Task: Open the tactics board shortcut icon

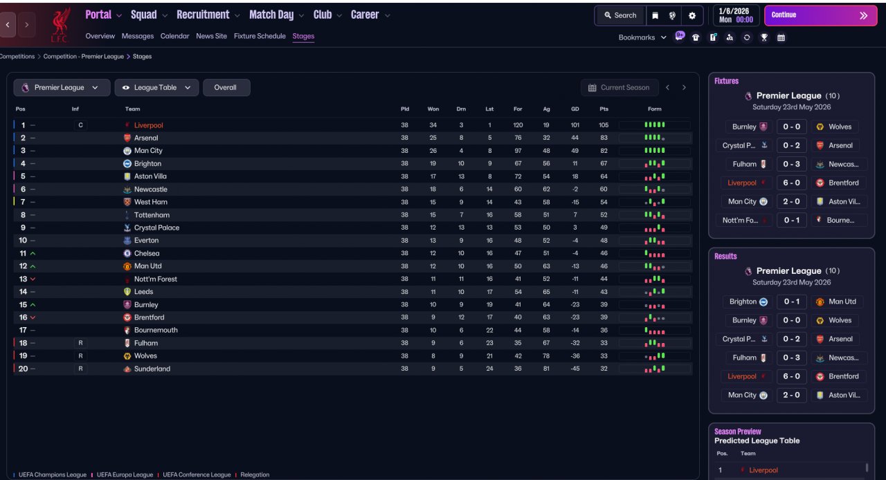Action: pos(713,37)
